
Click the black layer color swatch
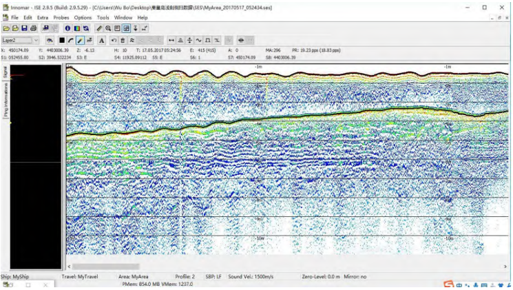point(61,40)
